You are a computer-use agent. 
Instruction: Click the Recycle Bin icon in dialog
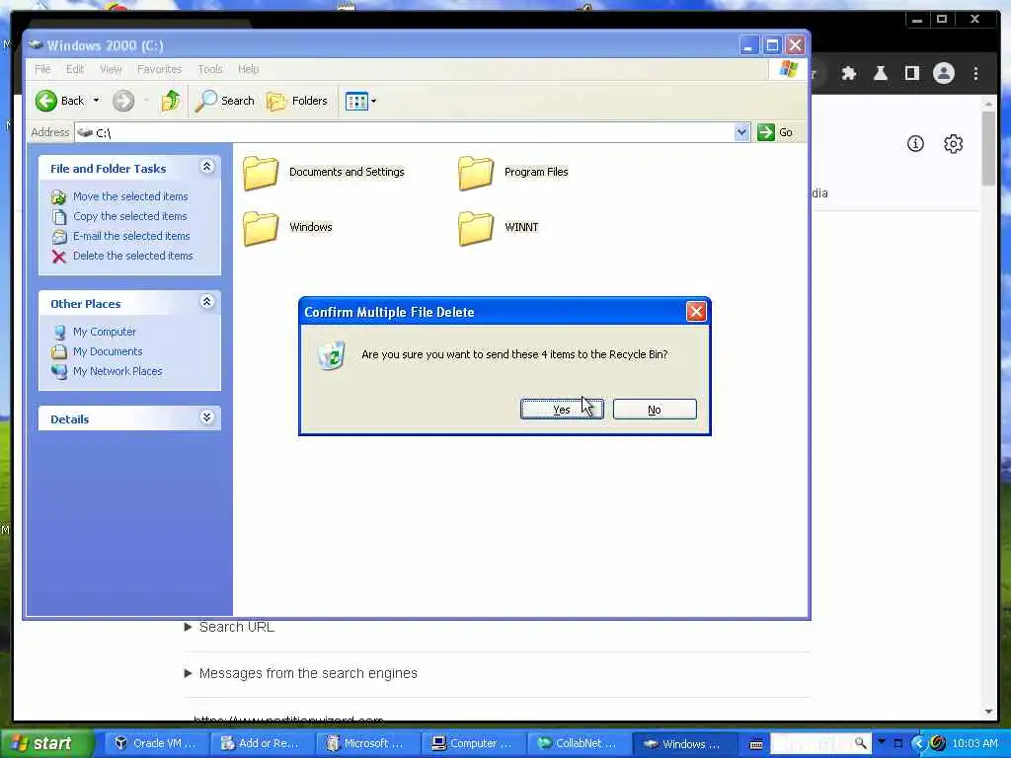pyautogui.click(x=332, y=355)
